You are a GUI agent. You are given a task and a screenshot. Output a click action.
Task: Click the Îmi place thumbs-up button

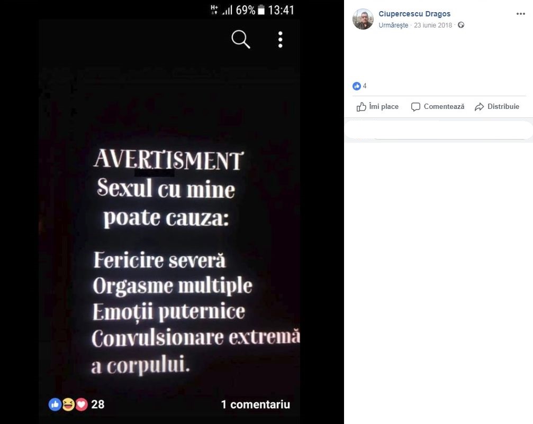(x=377, y=107)
